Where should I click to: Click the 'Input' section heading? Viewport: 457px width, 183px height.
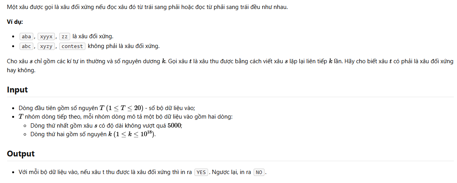(17, 90)
